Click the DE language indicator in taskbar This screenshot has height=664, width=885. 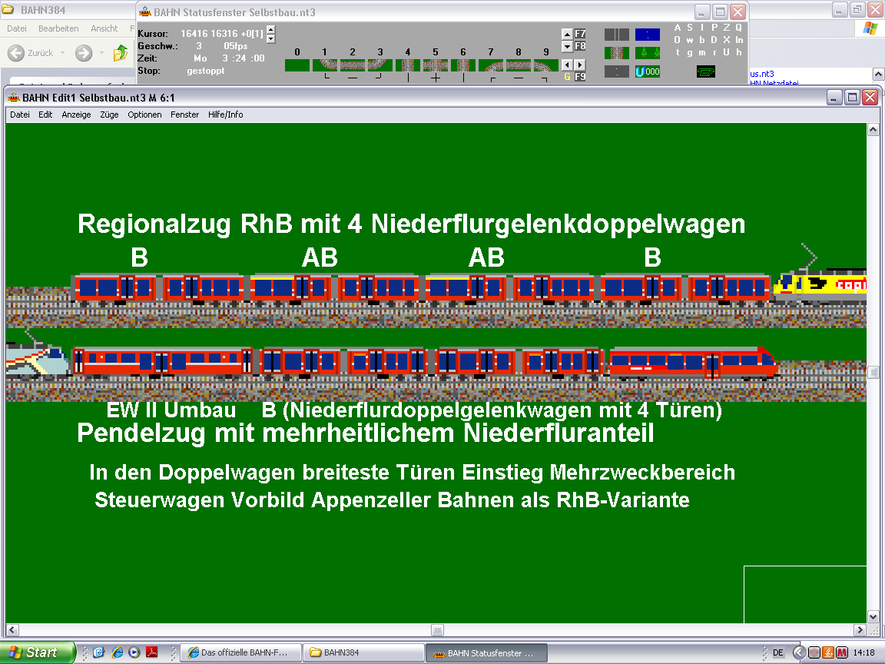click(x=777, y=652)
